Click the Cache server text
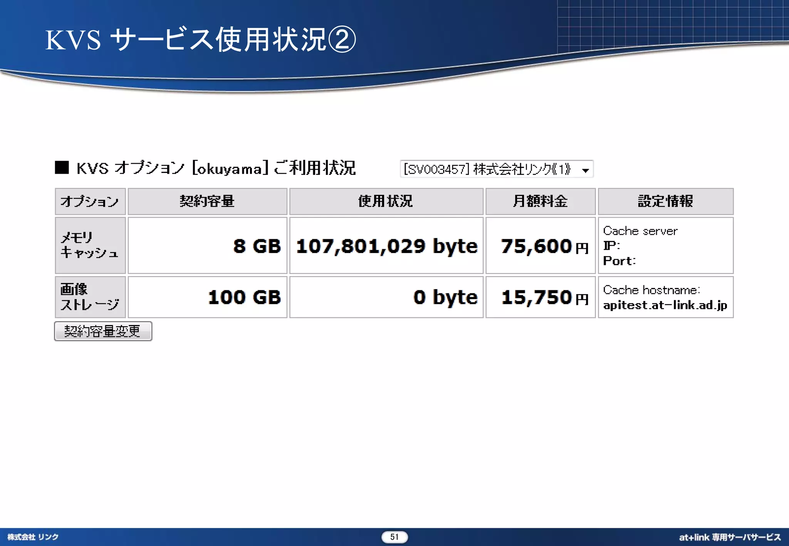 pos(640,231)
